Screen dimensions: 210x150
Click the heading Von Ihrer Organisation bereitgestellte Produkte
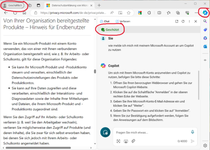tap(46, 24)
